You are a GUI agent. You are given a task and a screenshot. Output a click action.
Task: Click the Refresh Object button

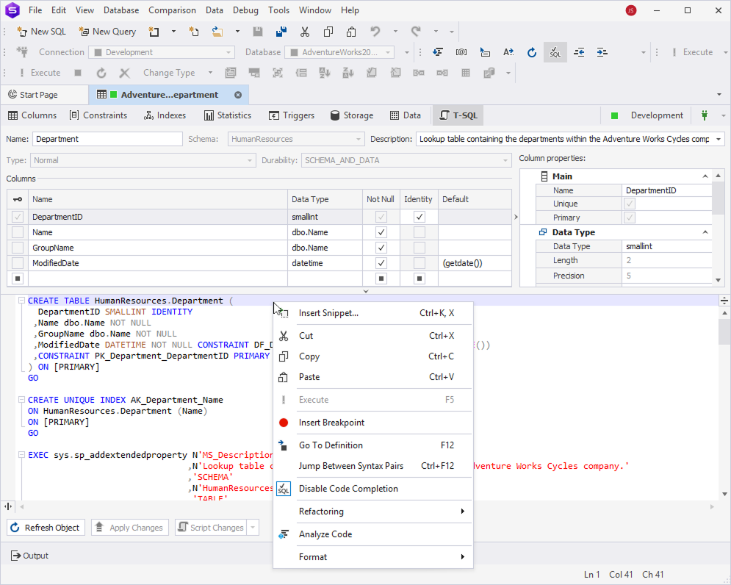tap(46, 528)
